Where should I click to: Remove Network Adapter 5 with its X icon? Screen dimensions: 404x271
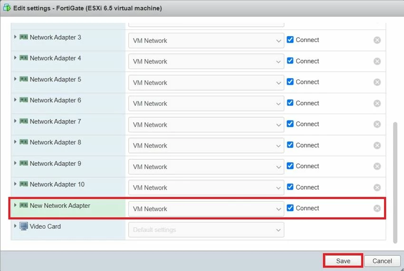coord(377,82)
